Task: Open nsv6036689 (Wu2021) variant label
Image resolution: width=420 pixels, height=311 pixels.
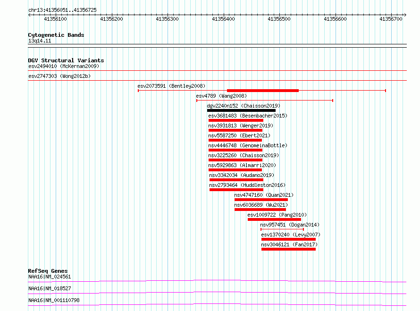Action: 261,205
